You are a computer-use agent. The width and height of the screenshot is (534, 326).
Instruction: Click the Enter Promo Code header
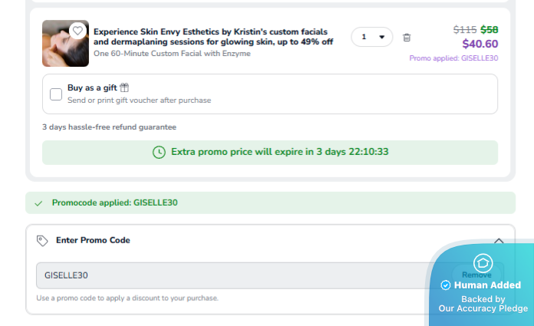click(x=93, y=240)
